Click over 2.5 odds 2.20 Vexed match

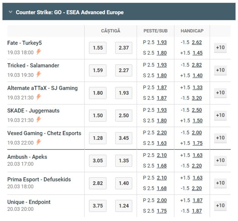(162, 133)
